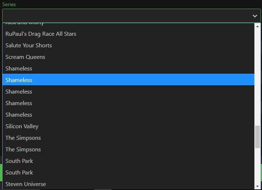Select RuPaul's Drag Race All Stars

point(41,34)
